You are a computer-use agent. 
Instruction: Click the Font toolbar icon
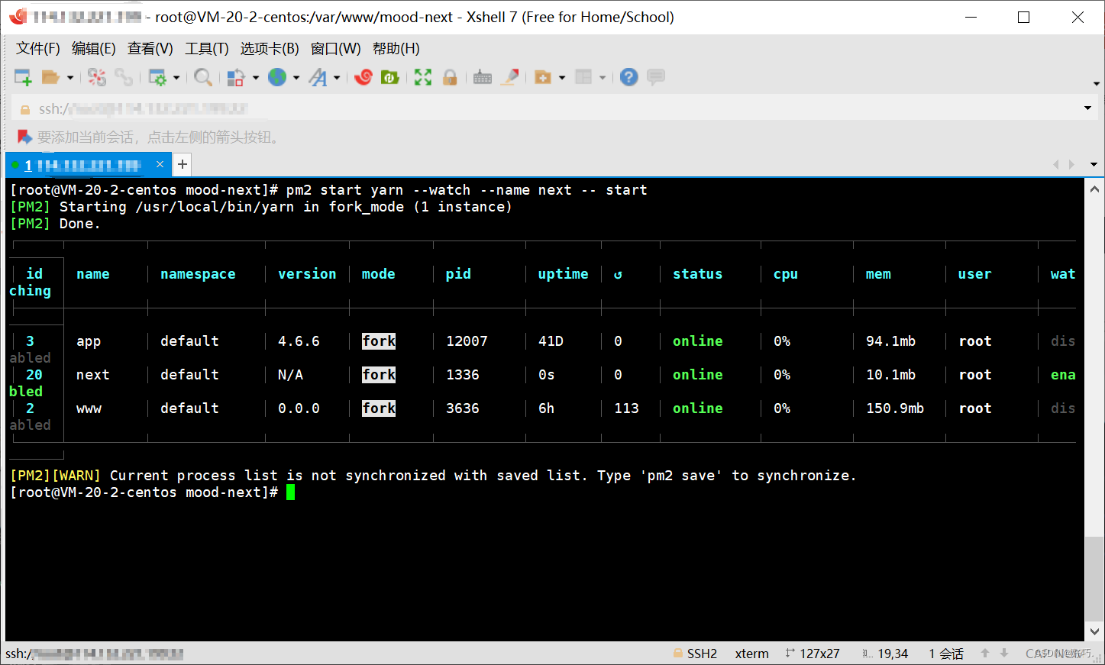[318, 77]
